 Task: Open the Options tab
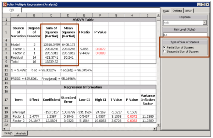coord(177,11)
